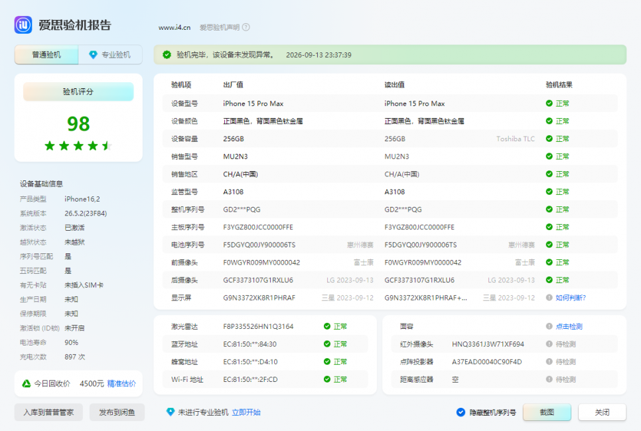Screen dimensions: 641x431
Task: Click the 点击检测 link for 面容
Action: point(569,326)
